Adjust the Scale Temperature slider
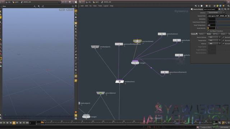The width and height of the screenshot is (230, 129). tap(223, 25)
